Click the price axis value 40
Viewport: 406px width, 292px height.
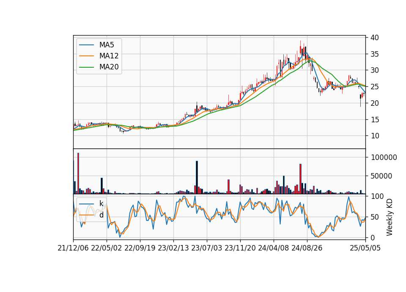pyautogui.click(x=375, y=38)
